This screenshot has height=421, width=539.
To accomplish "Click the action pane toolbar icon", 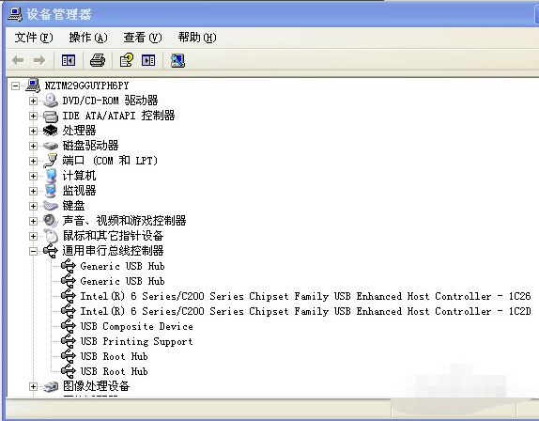I will tap(148, 60).
